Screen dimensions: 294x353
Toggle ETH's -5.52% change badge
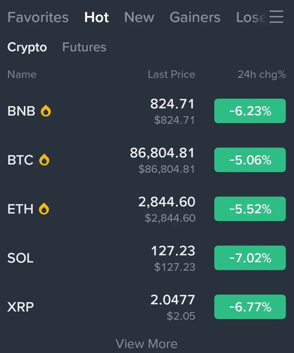250,209
